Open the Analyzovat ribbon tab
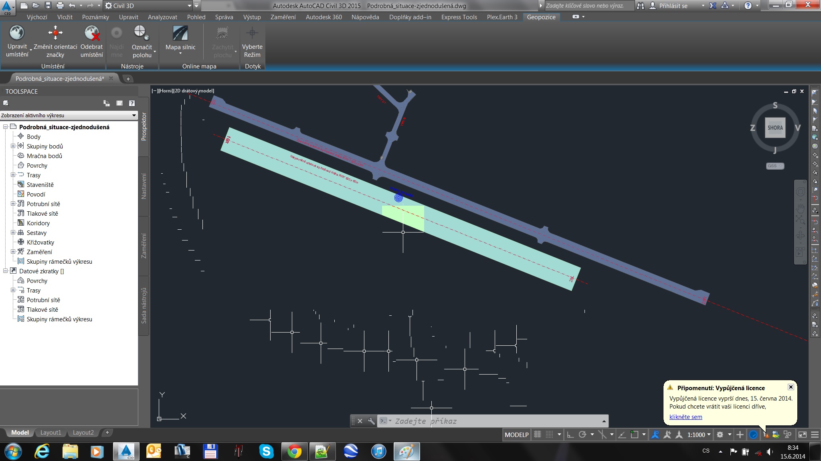 pyautogui.click(x=162, y=17)
